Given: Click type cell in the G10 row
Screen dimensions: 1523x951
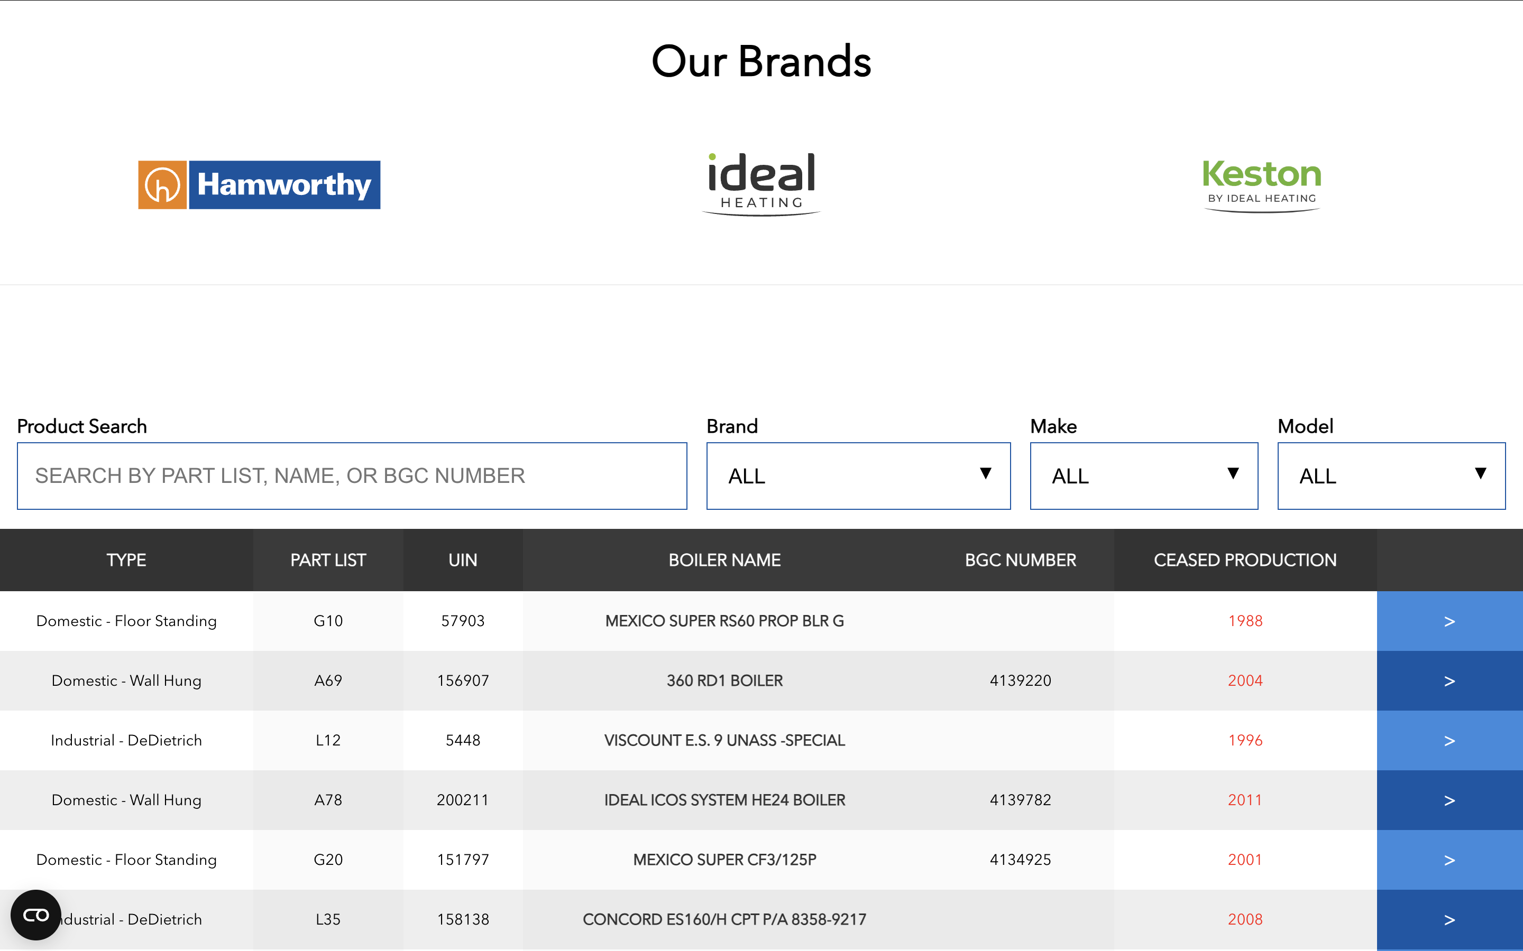Looking at the screenshot, I should coord(126,621).
